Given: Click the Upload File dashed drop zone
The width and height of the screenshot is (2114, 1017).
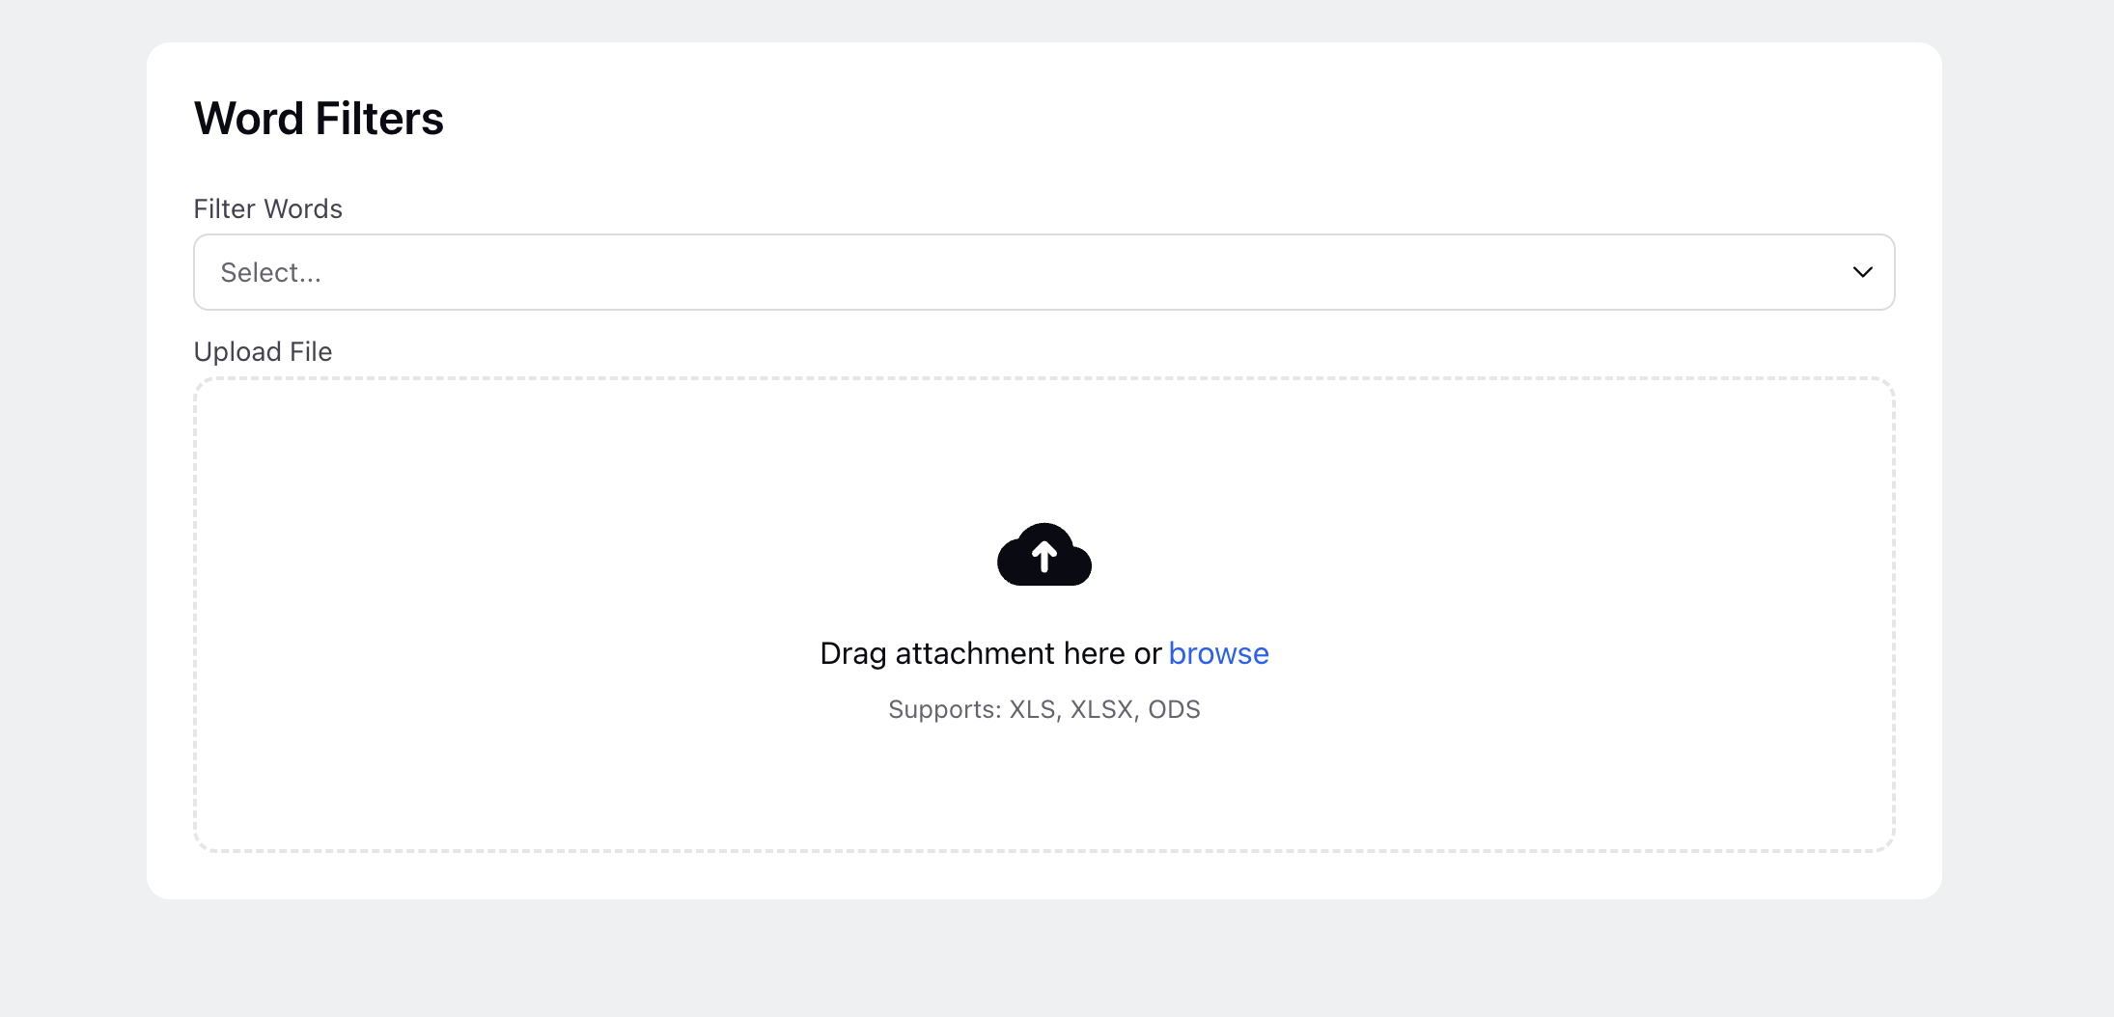Looking at the screenshot, I should (x=1044, y=615).
